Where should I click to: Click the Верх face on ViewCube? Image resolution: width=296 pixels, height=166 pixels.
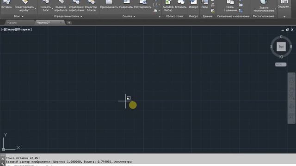[281, 47]
